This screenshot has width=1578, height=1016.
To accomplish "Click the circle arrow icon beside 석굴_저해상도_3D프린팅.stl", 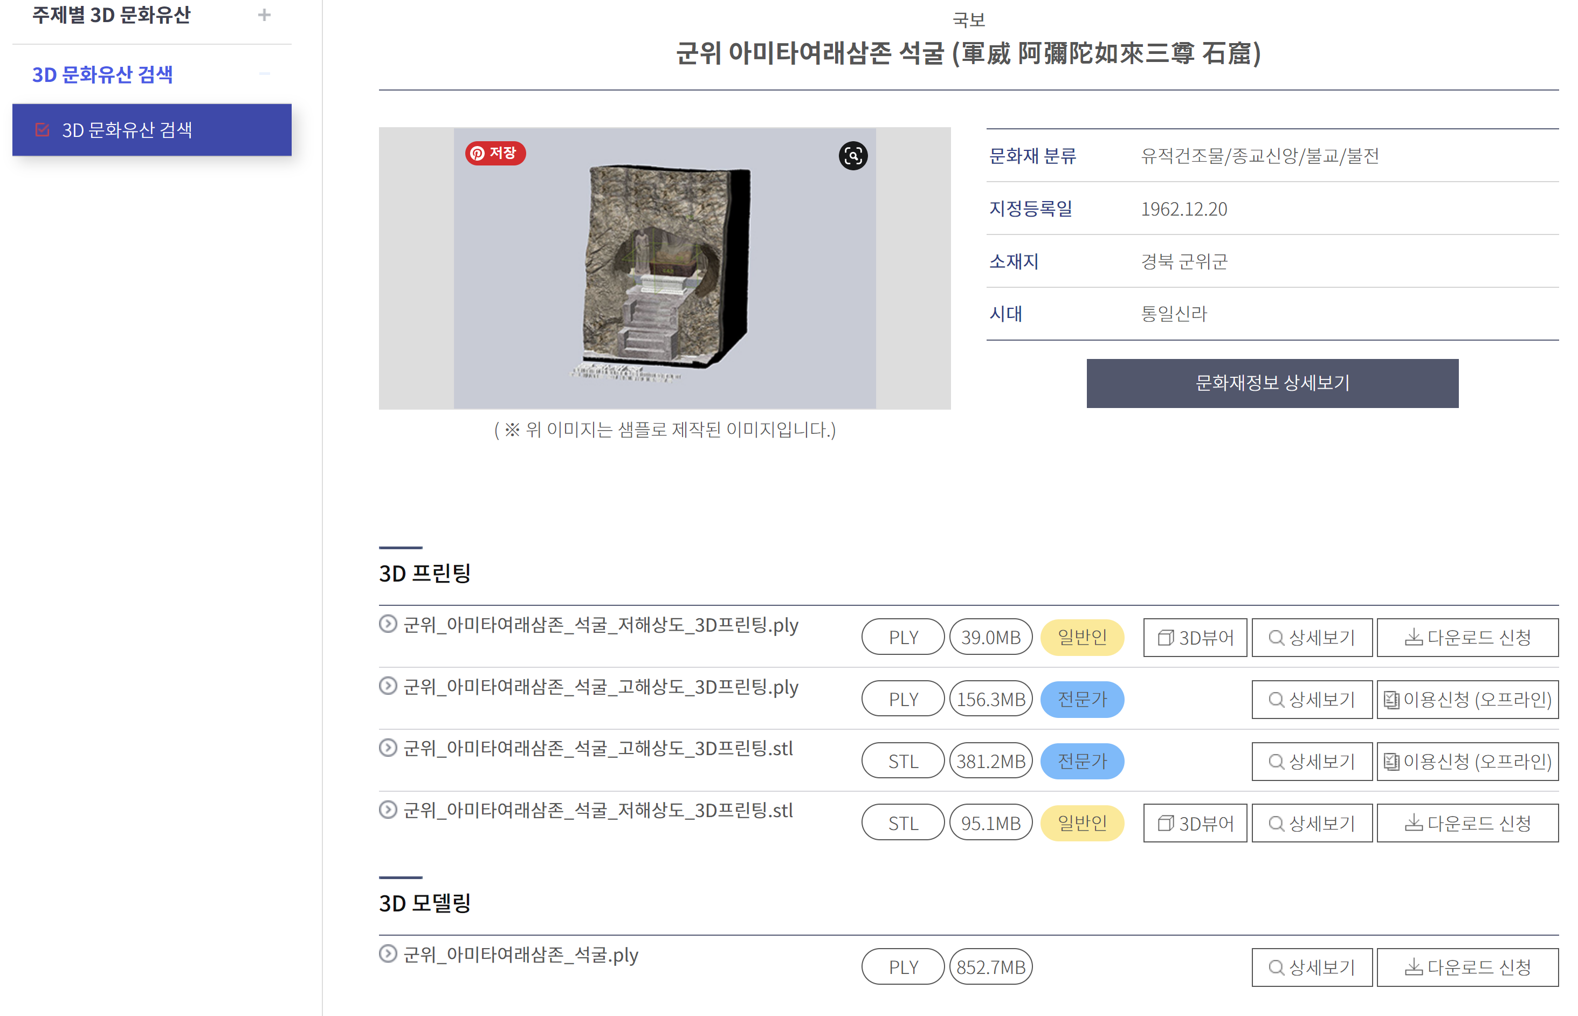I will point(388,810).
